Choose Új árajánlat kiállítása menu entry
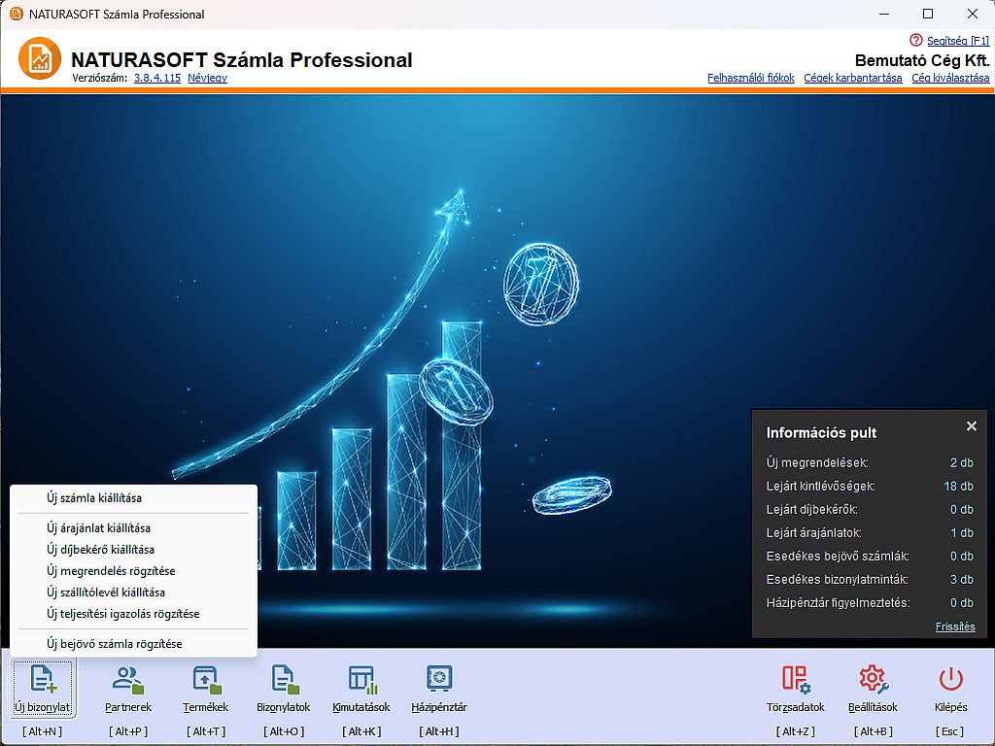 tap(98, 528)
